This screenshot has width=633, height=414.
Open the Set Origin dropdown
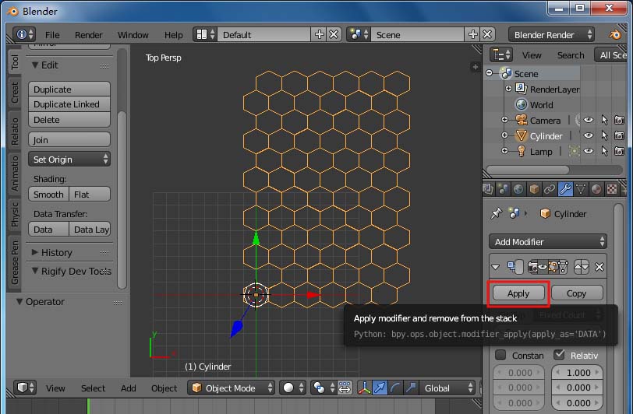pyautogui.click(x=69, y=160)
